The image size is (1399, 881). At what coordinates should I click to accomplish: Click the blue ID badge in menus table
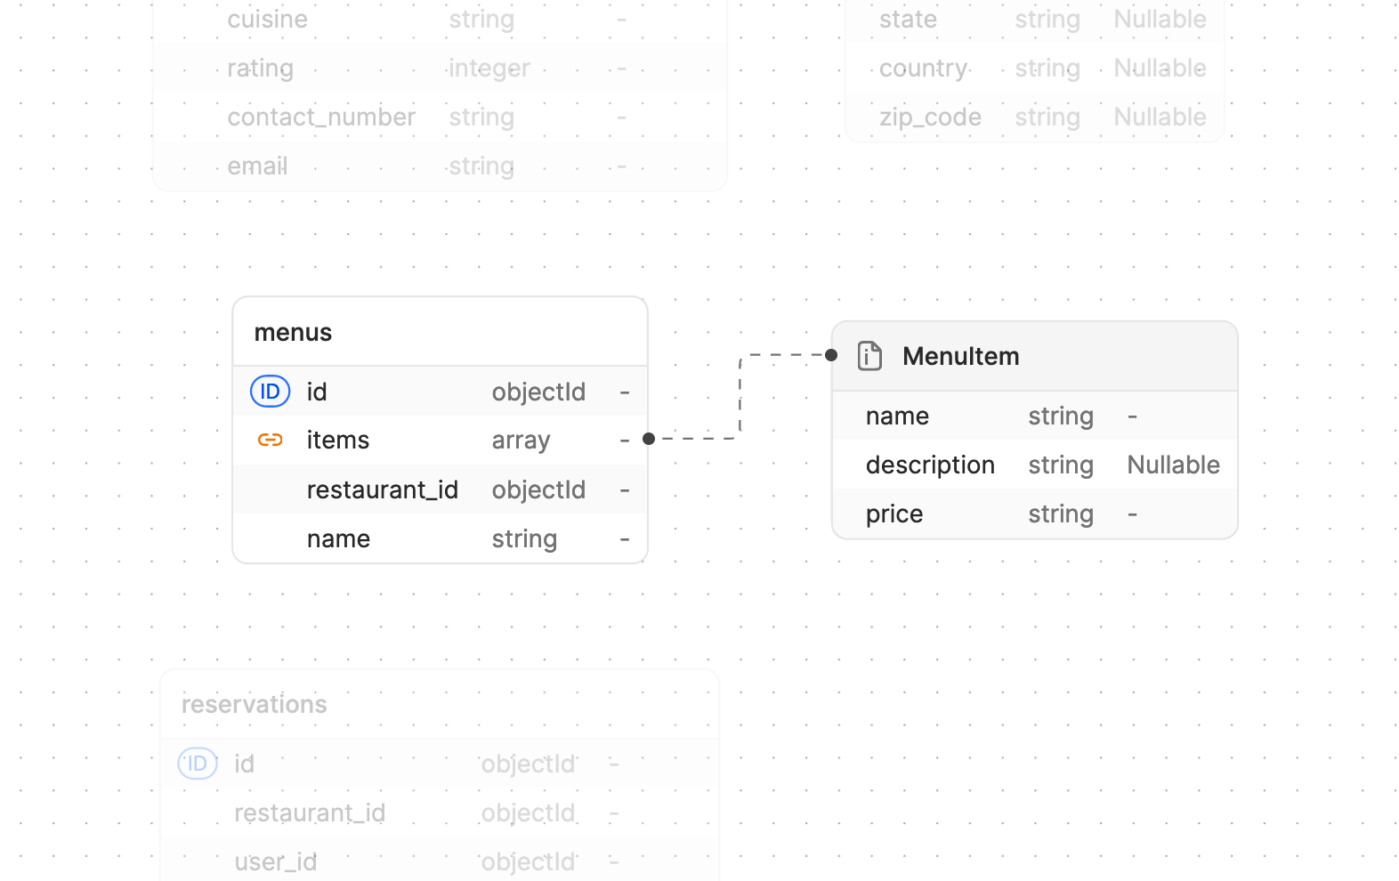pos(270,392)
